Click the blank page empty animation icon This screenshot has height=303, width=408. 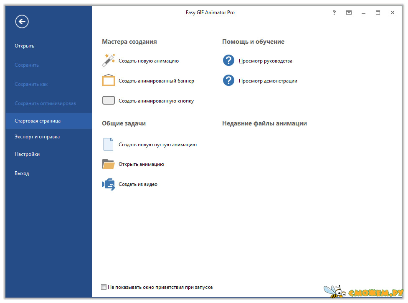(x=108, y=144)
